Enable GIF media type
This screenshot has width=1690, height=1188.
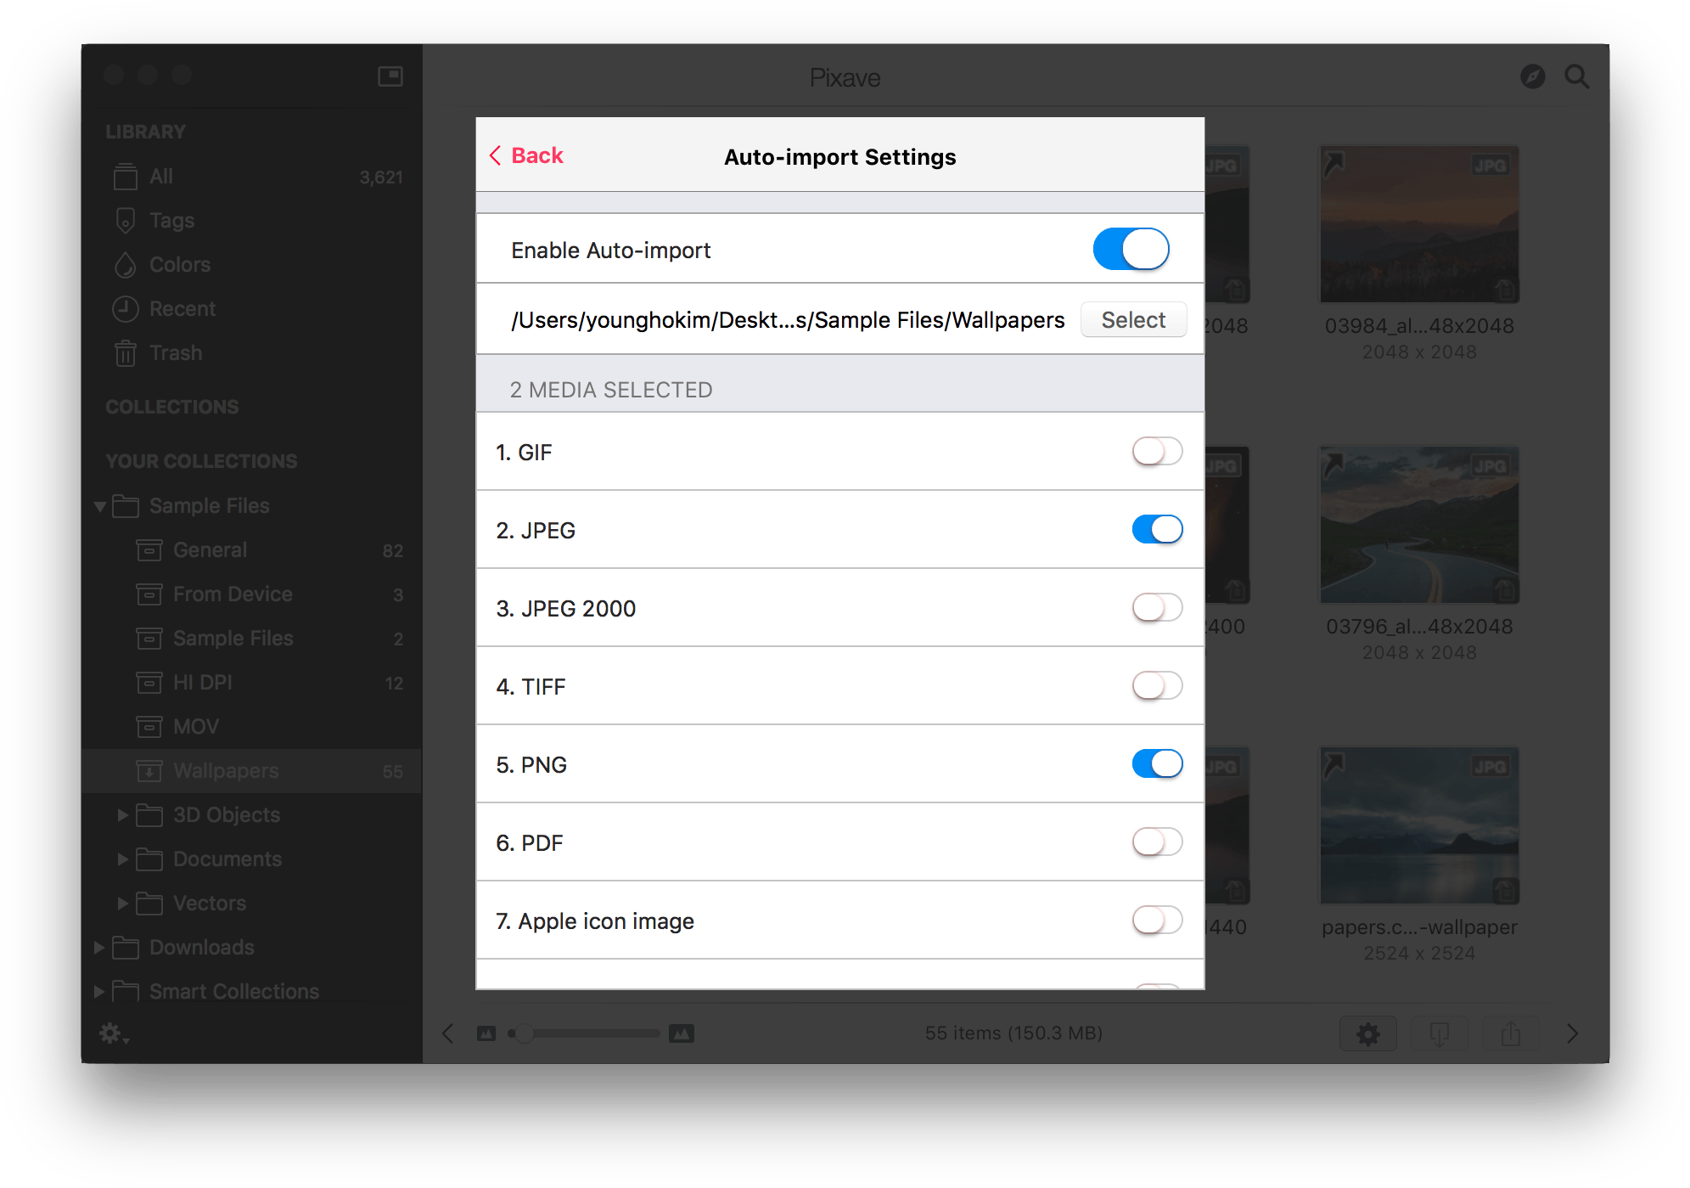pyautogui.click(x=1157, y=452)
